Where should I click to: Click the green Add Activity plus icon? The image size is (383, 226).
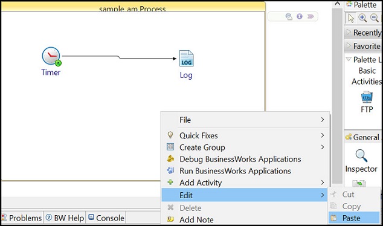point(170,182)
